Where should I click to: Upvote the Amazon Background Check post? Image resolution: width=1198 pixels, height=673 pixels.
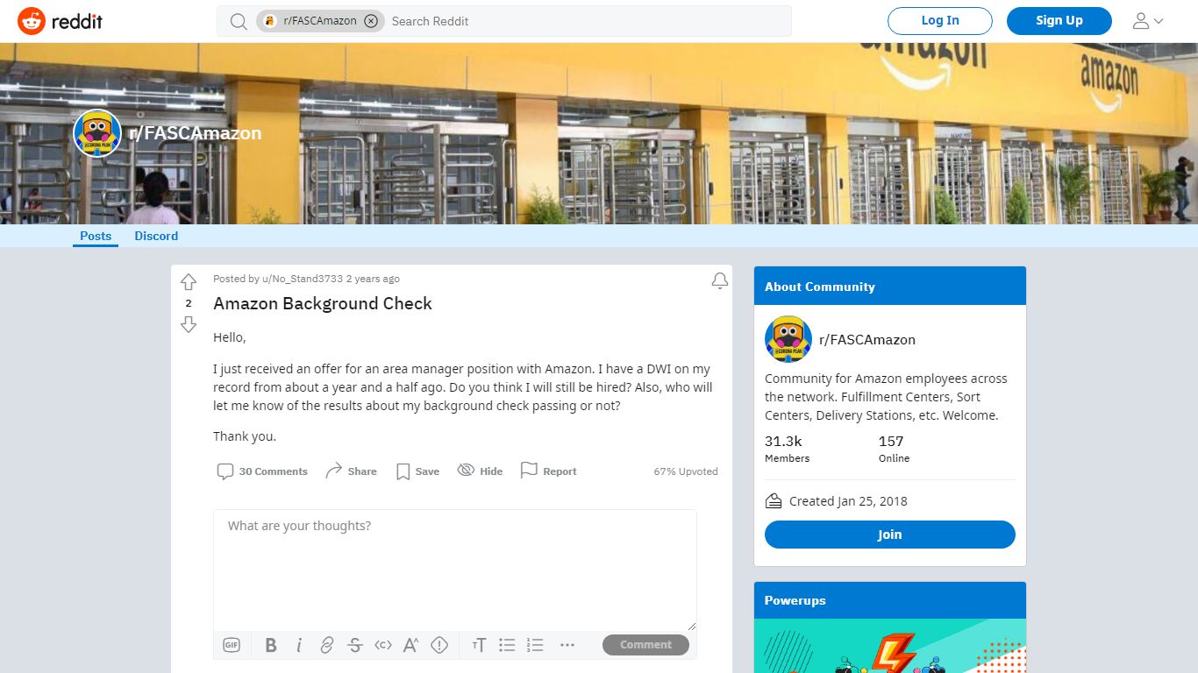(x=189, y=282)
